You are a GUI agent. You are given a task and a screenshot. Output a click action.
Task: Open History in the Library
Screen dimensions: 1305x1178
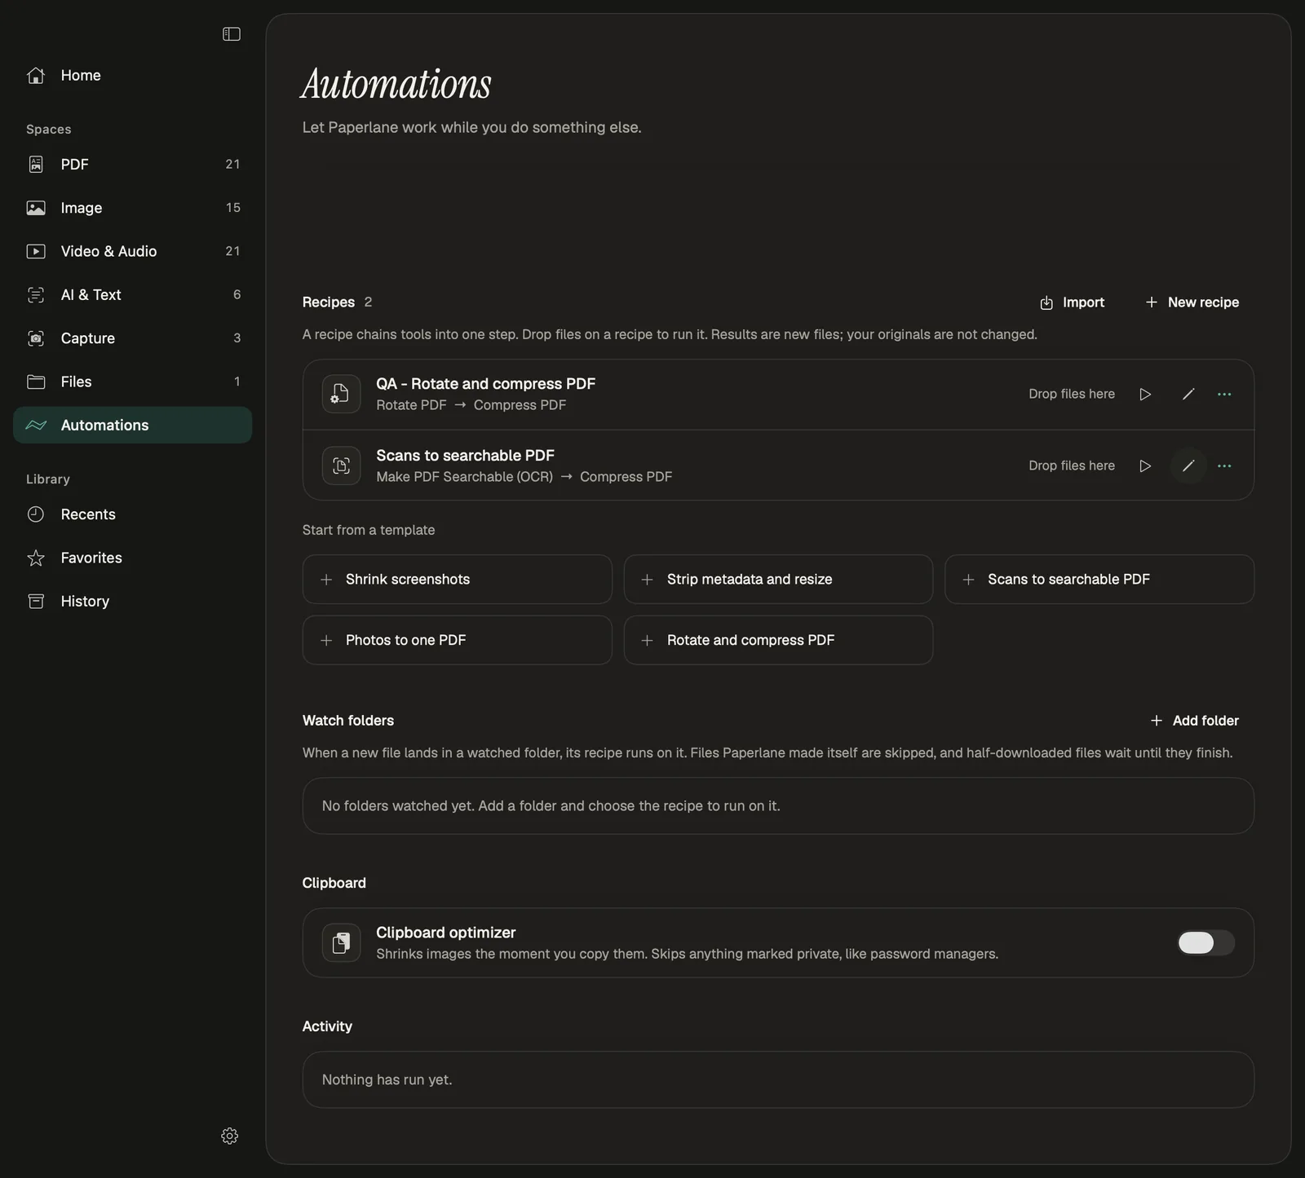[132, 601]
